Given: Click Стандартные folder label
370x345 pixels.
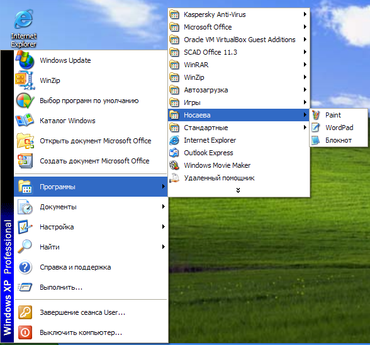Looking at the screenshot, I should tap(206, 128).
